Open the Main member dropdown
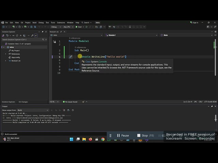Image resolution: width=218 pixels, height=163 pixels. 187,35
